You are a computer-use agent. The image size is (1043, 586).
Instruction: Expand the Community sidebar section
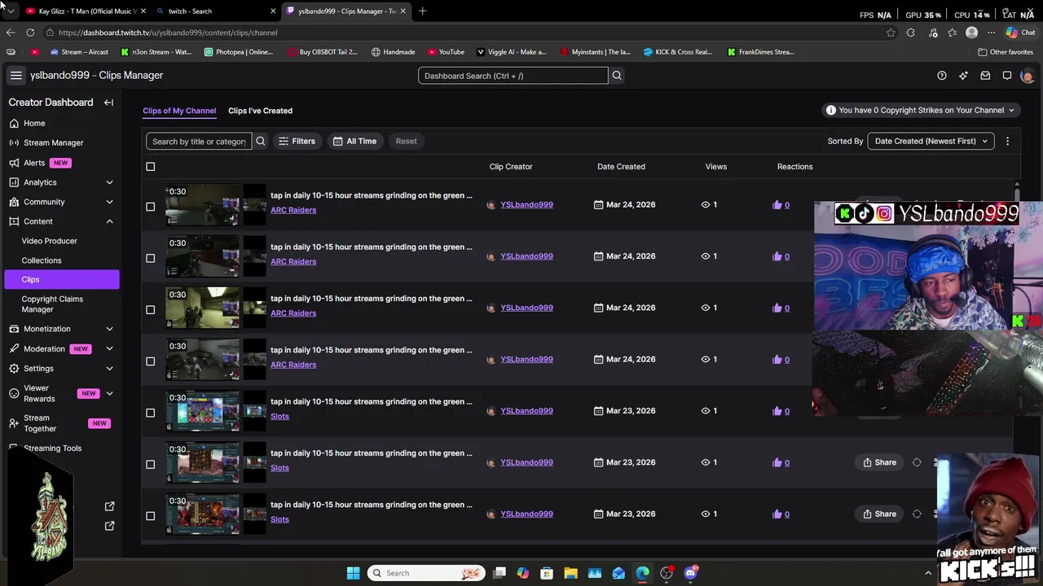(109, 202)
